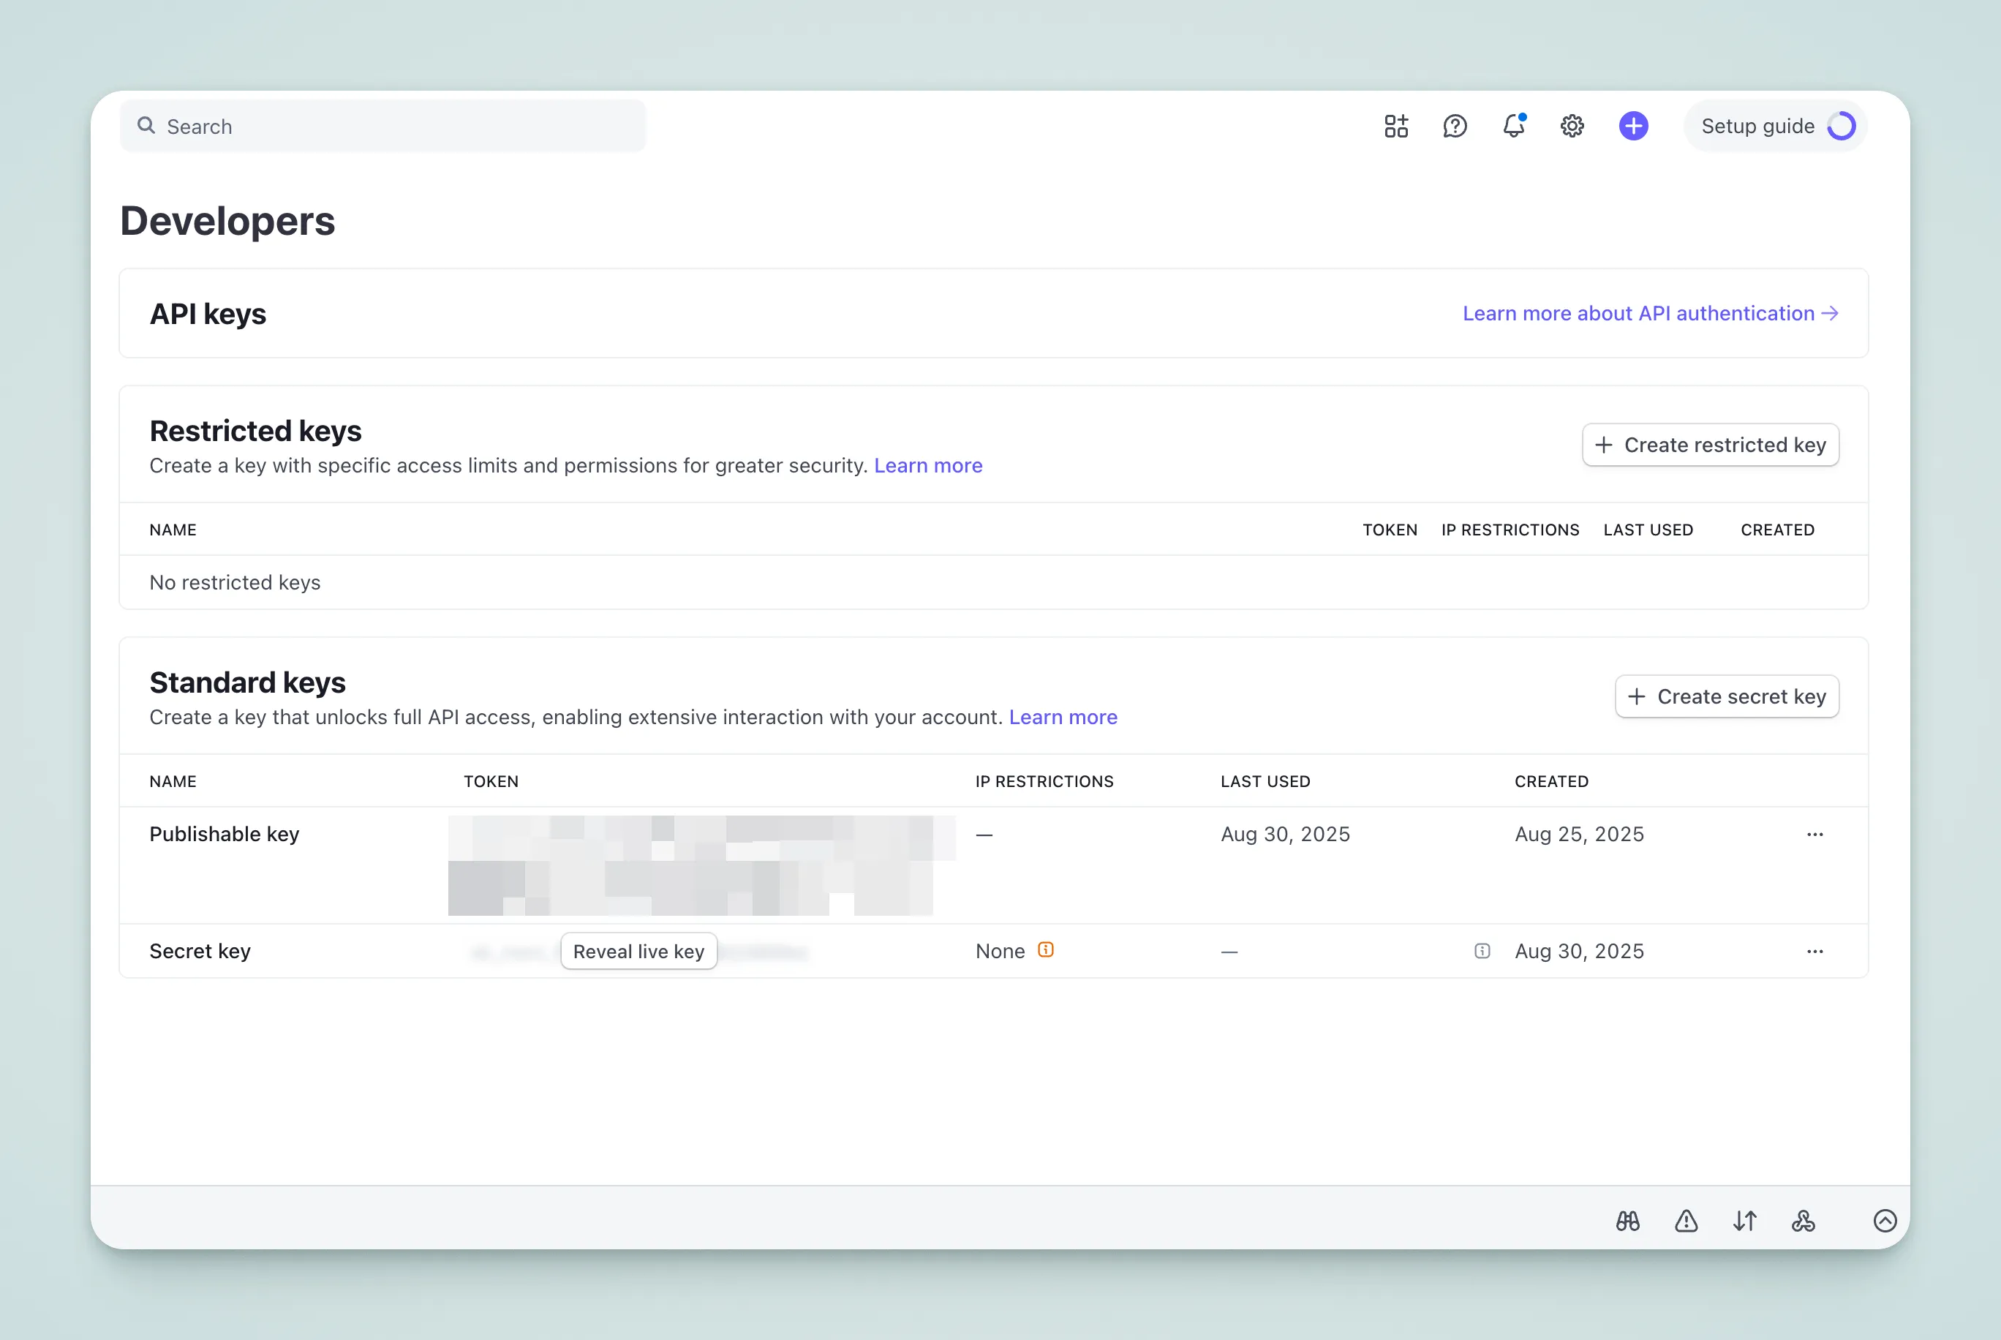
Task: View API errors via the warning triangle
Action: pos(1686,1222)
